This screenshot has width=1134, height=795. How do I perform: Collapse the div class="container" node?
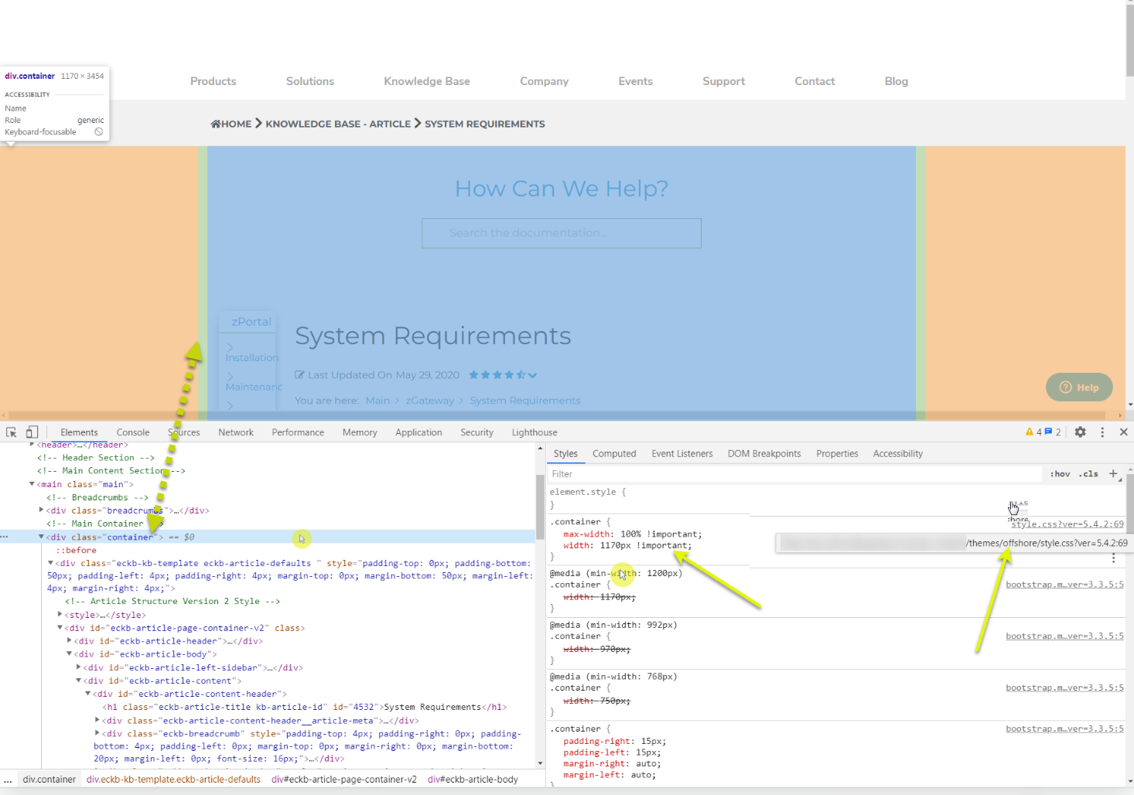41,537
